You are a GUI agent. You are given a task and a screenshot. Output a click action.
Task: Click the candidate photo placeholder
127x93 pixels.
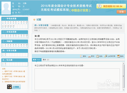[x=6, y=8]
